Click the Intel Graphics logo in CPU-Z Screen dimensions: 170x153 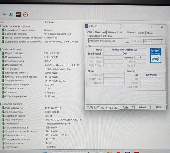point(156,56)
